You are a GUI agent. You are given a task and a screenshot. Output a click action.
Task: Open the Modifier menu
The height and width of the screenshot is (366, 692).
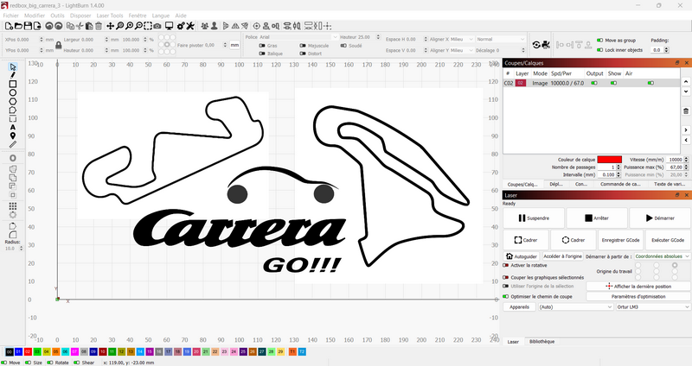coord(35,16)
